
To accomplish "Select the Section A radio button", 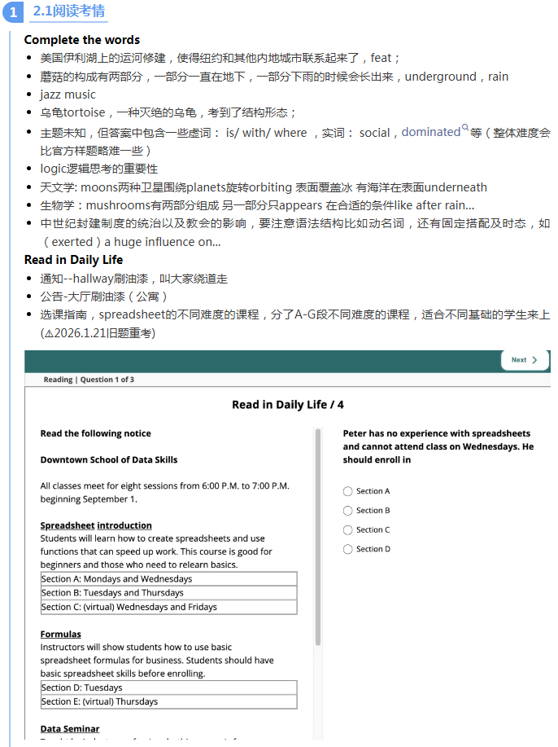I will tap(348, 491).
